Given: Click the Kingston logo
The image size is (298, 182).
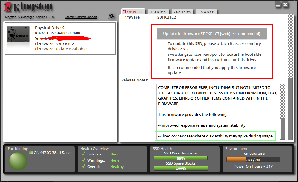Looking at the screenshot, I should tap(28, 7).
